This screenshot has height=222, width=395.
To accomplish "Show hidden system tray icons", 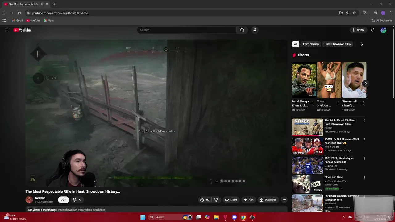I will click(x=343, y=217).
